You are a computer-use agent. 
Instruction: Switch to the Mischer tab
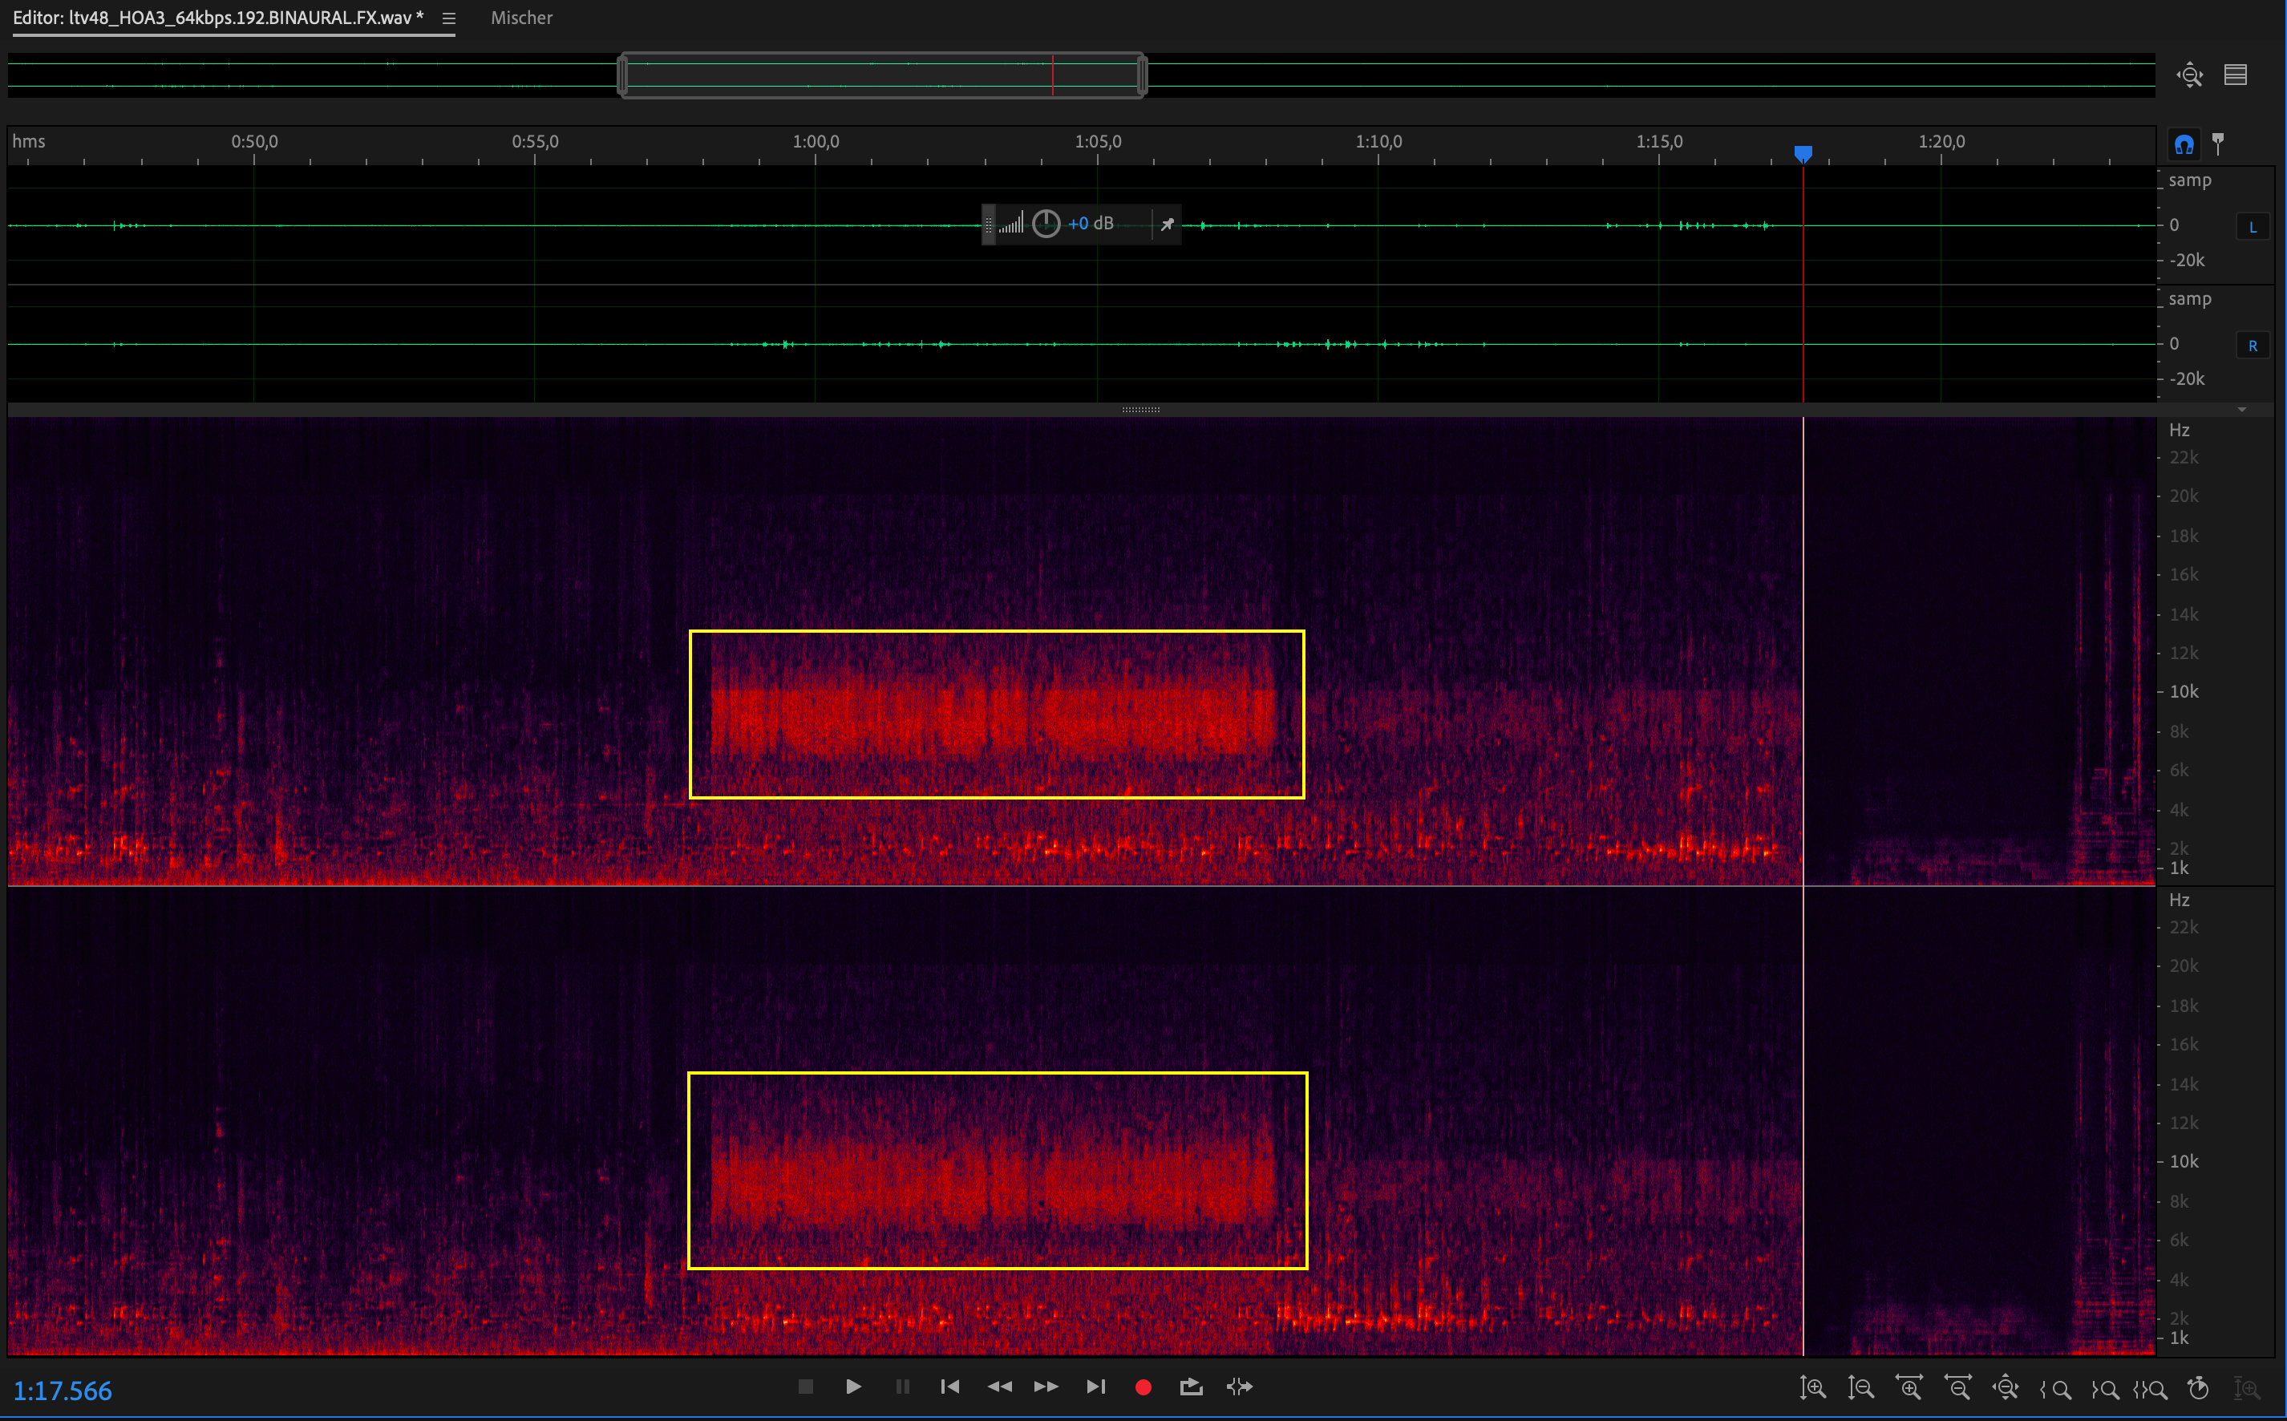(520, 18)
